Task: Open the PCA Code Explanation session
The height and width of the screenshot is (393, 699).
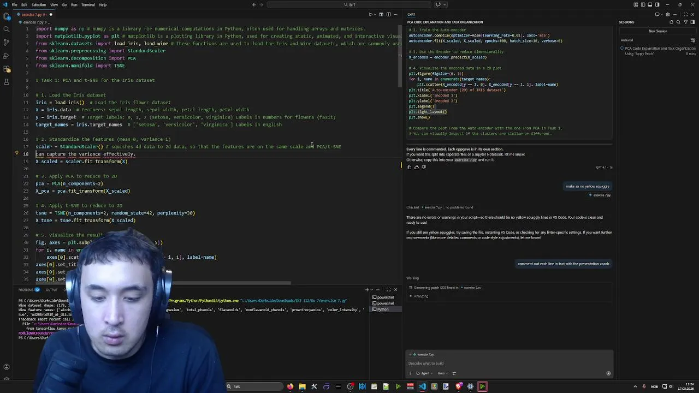Action: pyautogui.click(x=657, y=51)
